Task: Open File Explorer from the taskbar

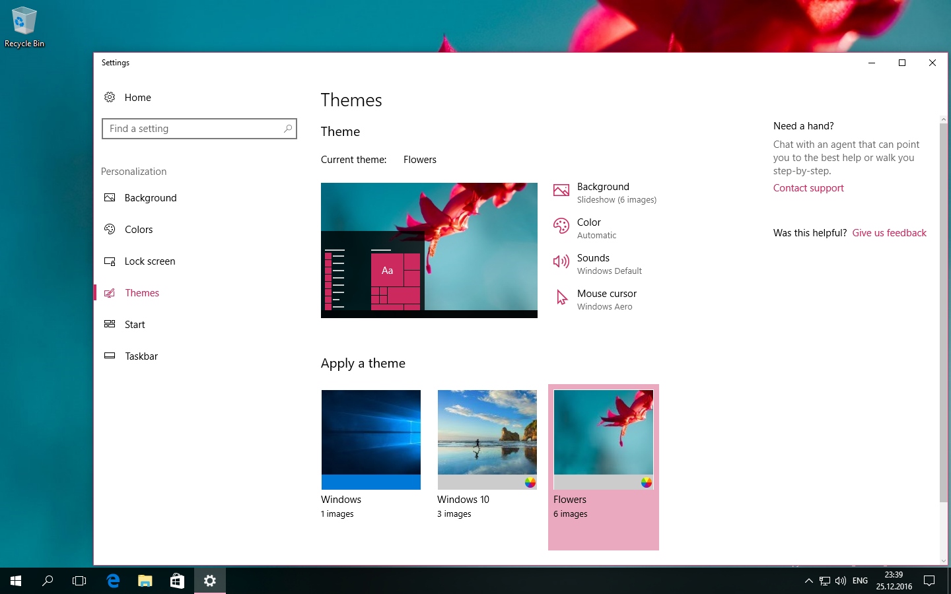Action: pos(145,581)
